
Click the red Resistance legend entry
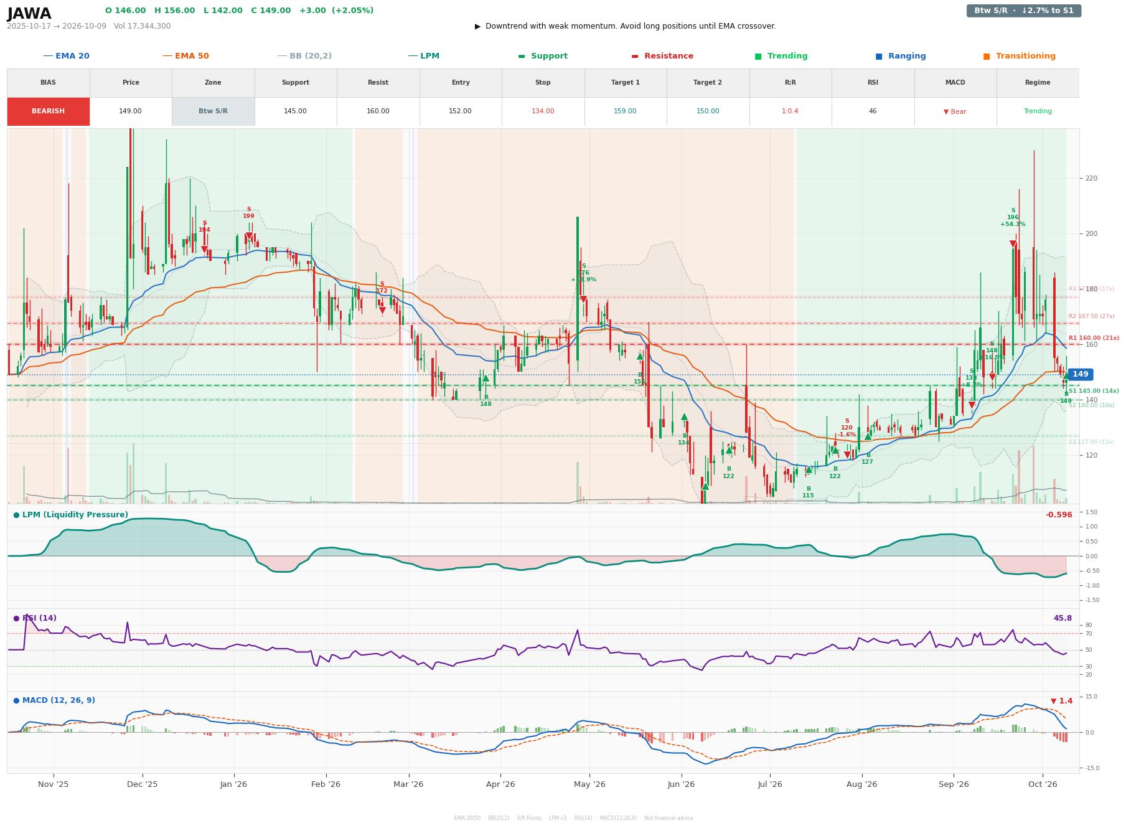pos(662,56)
